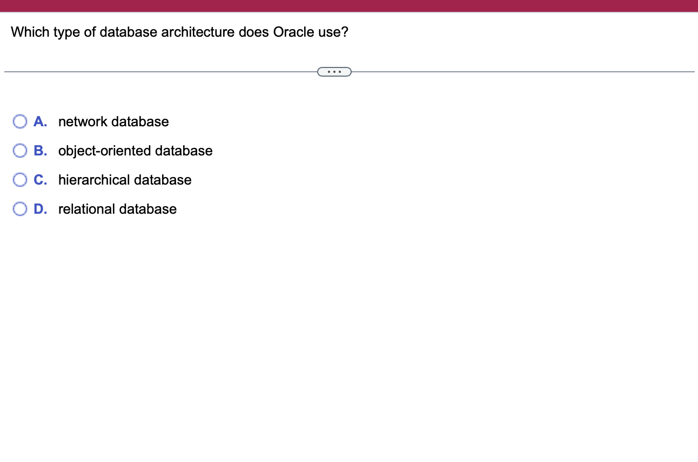
Task: Click the 'A.' answer letter label
Action: tap(41, 121)
